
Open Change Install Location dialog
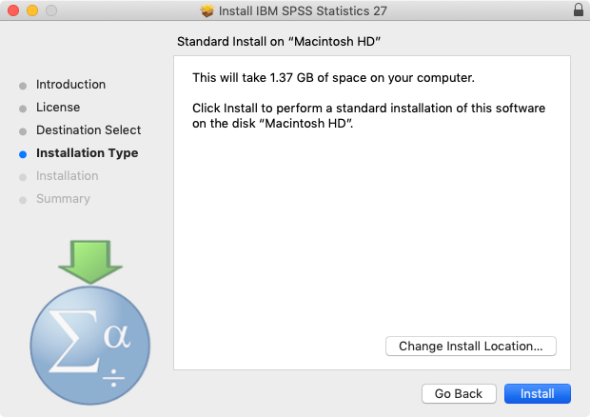pos(471,346)
